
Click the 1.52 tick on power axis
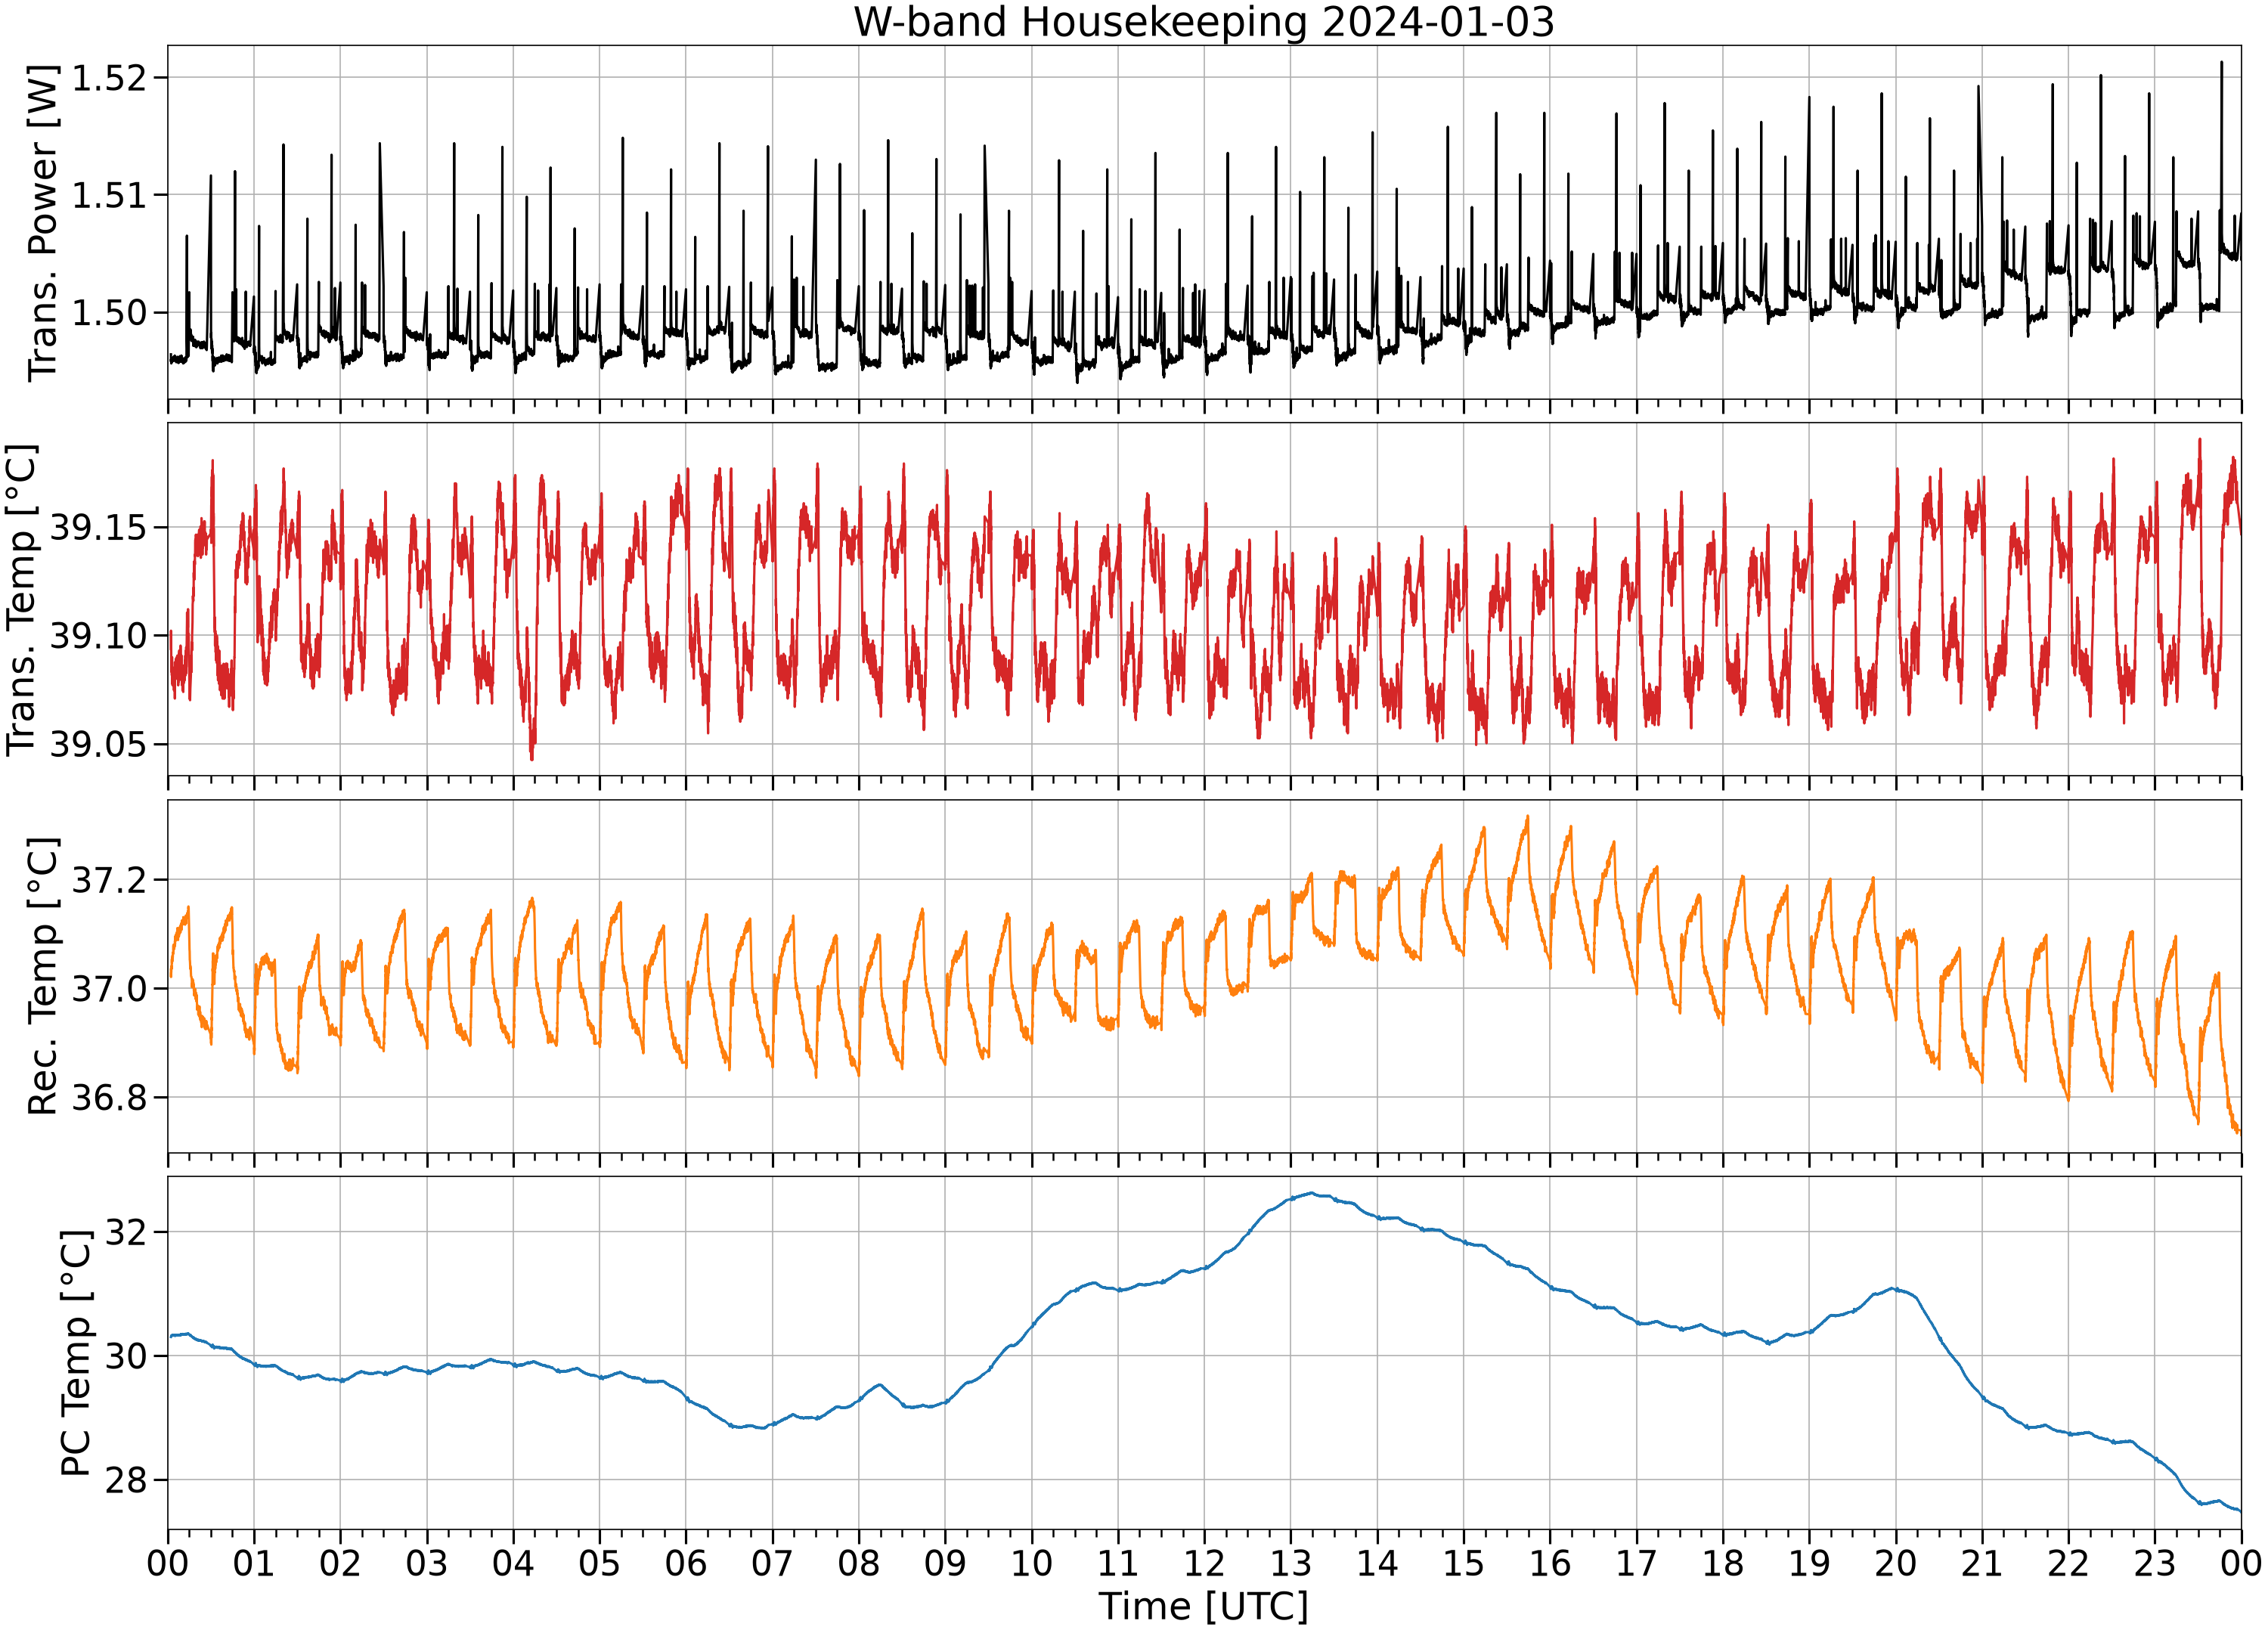coord(108,78)
